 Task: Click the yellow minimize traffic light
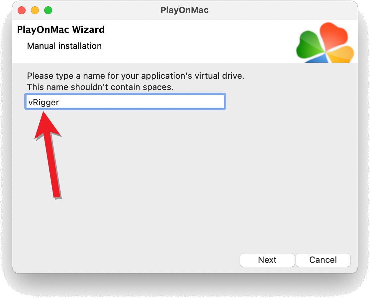35,10
